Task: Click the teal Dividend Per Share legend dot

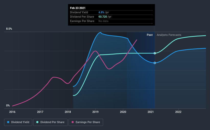Action: [x=37, y=122]
